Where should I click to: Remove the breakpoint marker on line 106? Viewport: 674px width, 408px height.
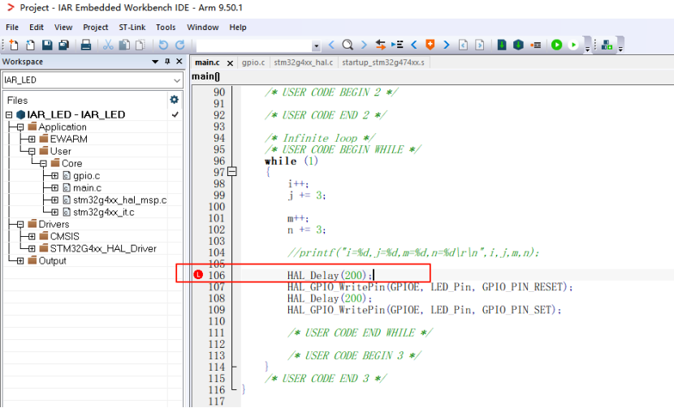[x=197, y=274]
